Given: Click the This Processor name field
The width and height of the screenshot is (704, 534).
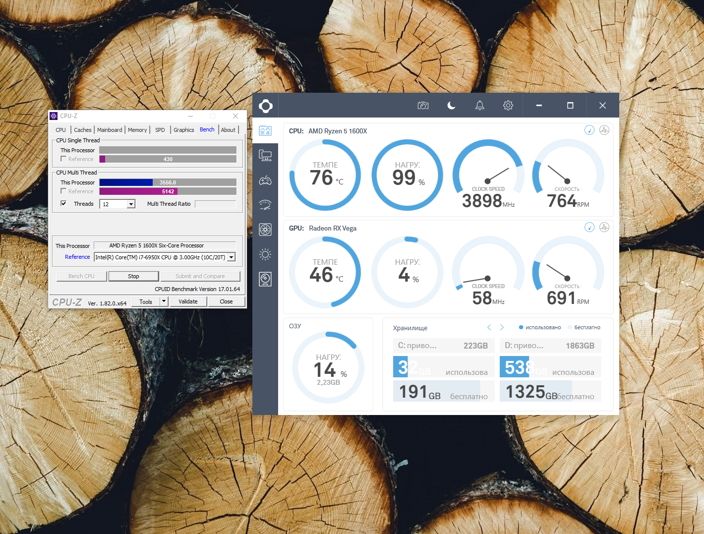Looking at the screenshot, I should point(165,245).
